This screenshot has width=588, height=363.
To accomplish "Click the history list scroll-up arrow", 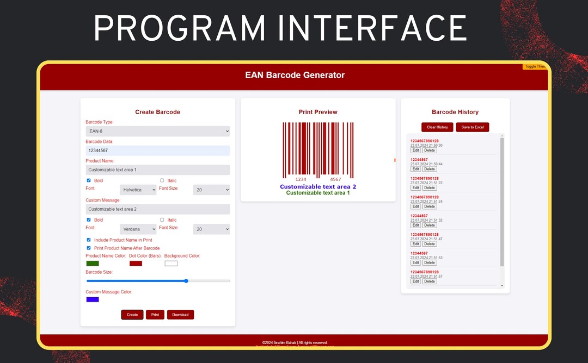I will 502,135.
